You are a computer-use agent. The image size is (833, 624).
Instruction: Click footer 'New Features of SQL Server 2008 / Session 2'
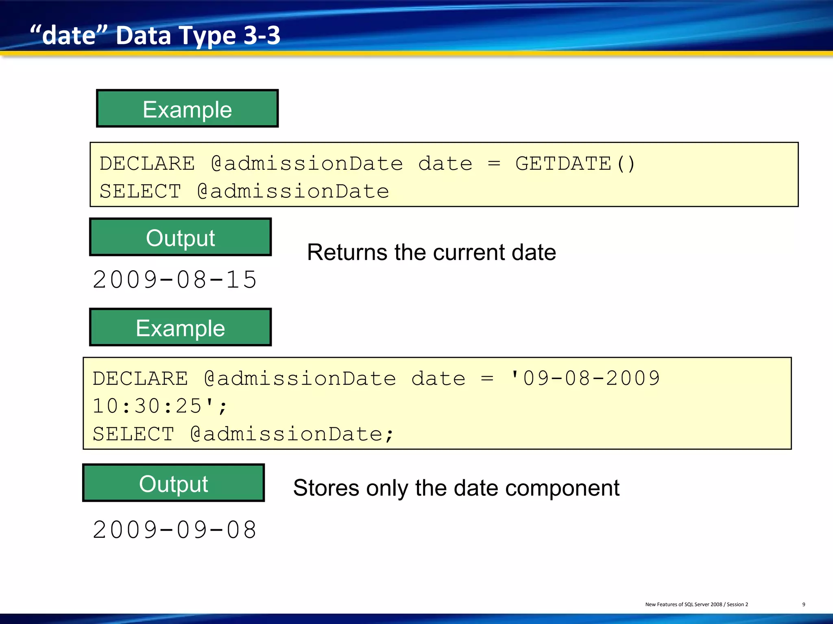click(x=696, y=604)
